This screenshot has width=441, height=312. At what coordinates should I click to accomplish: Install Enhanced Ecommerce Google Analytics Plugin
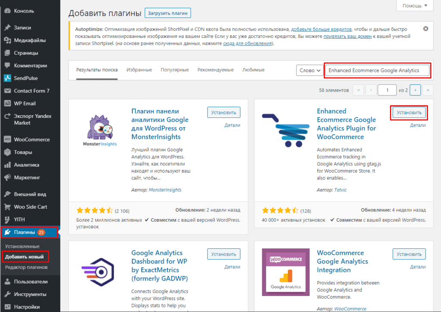click(x=409, y=112)
